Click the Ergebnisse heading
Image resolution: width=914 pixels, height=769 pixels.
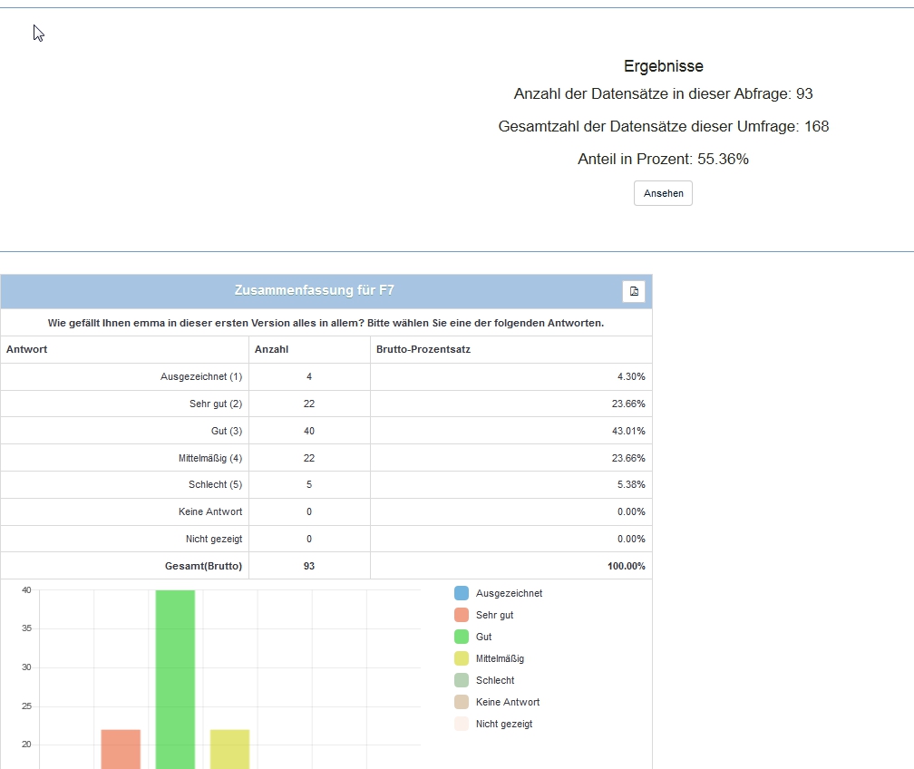663,66
